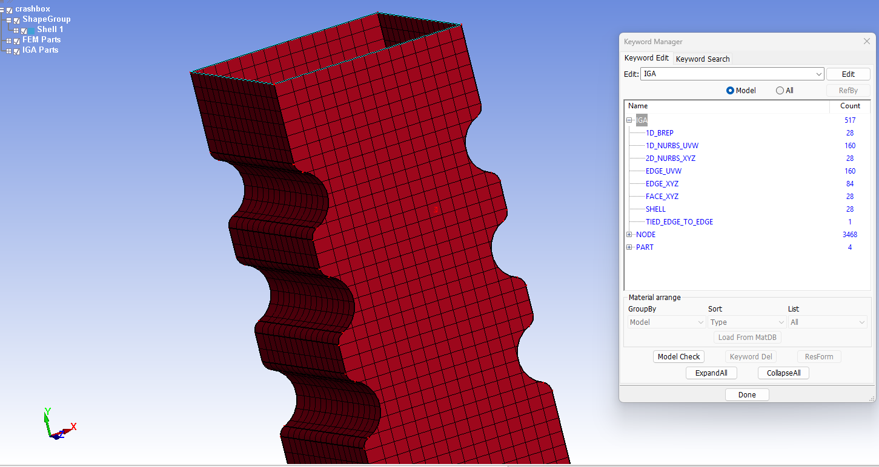Select the SHELL keyword under IGA

click(x=655, y=209)
